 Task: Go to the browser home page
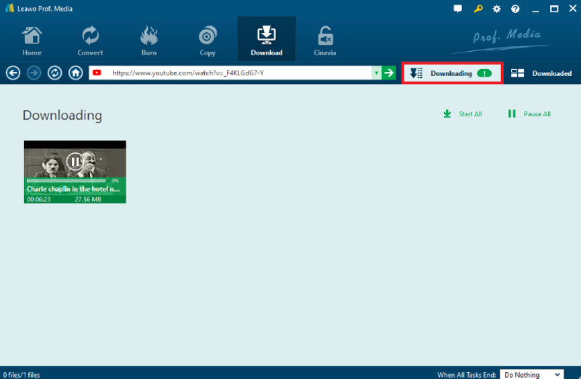76,73
